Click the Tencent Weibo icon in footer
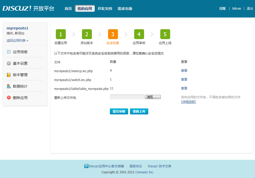The image size is (255, 178). [86, 166]
